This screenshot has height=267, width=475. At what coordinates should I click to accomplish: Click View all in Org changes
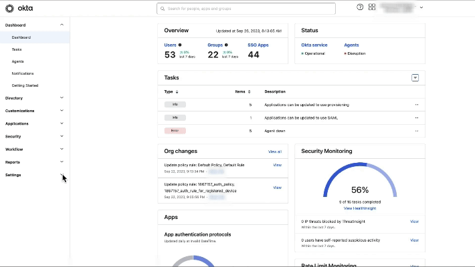click(274, 152)
